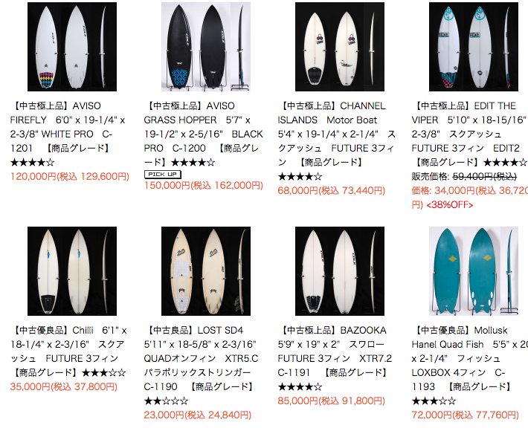The image size is (528, 428).
Task: Open the AVISO GRASS HOPPER 5'7" title link
Action: click(203, 134)
